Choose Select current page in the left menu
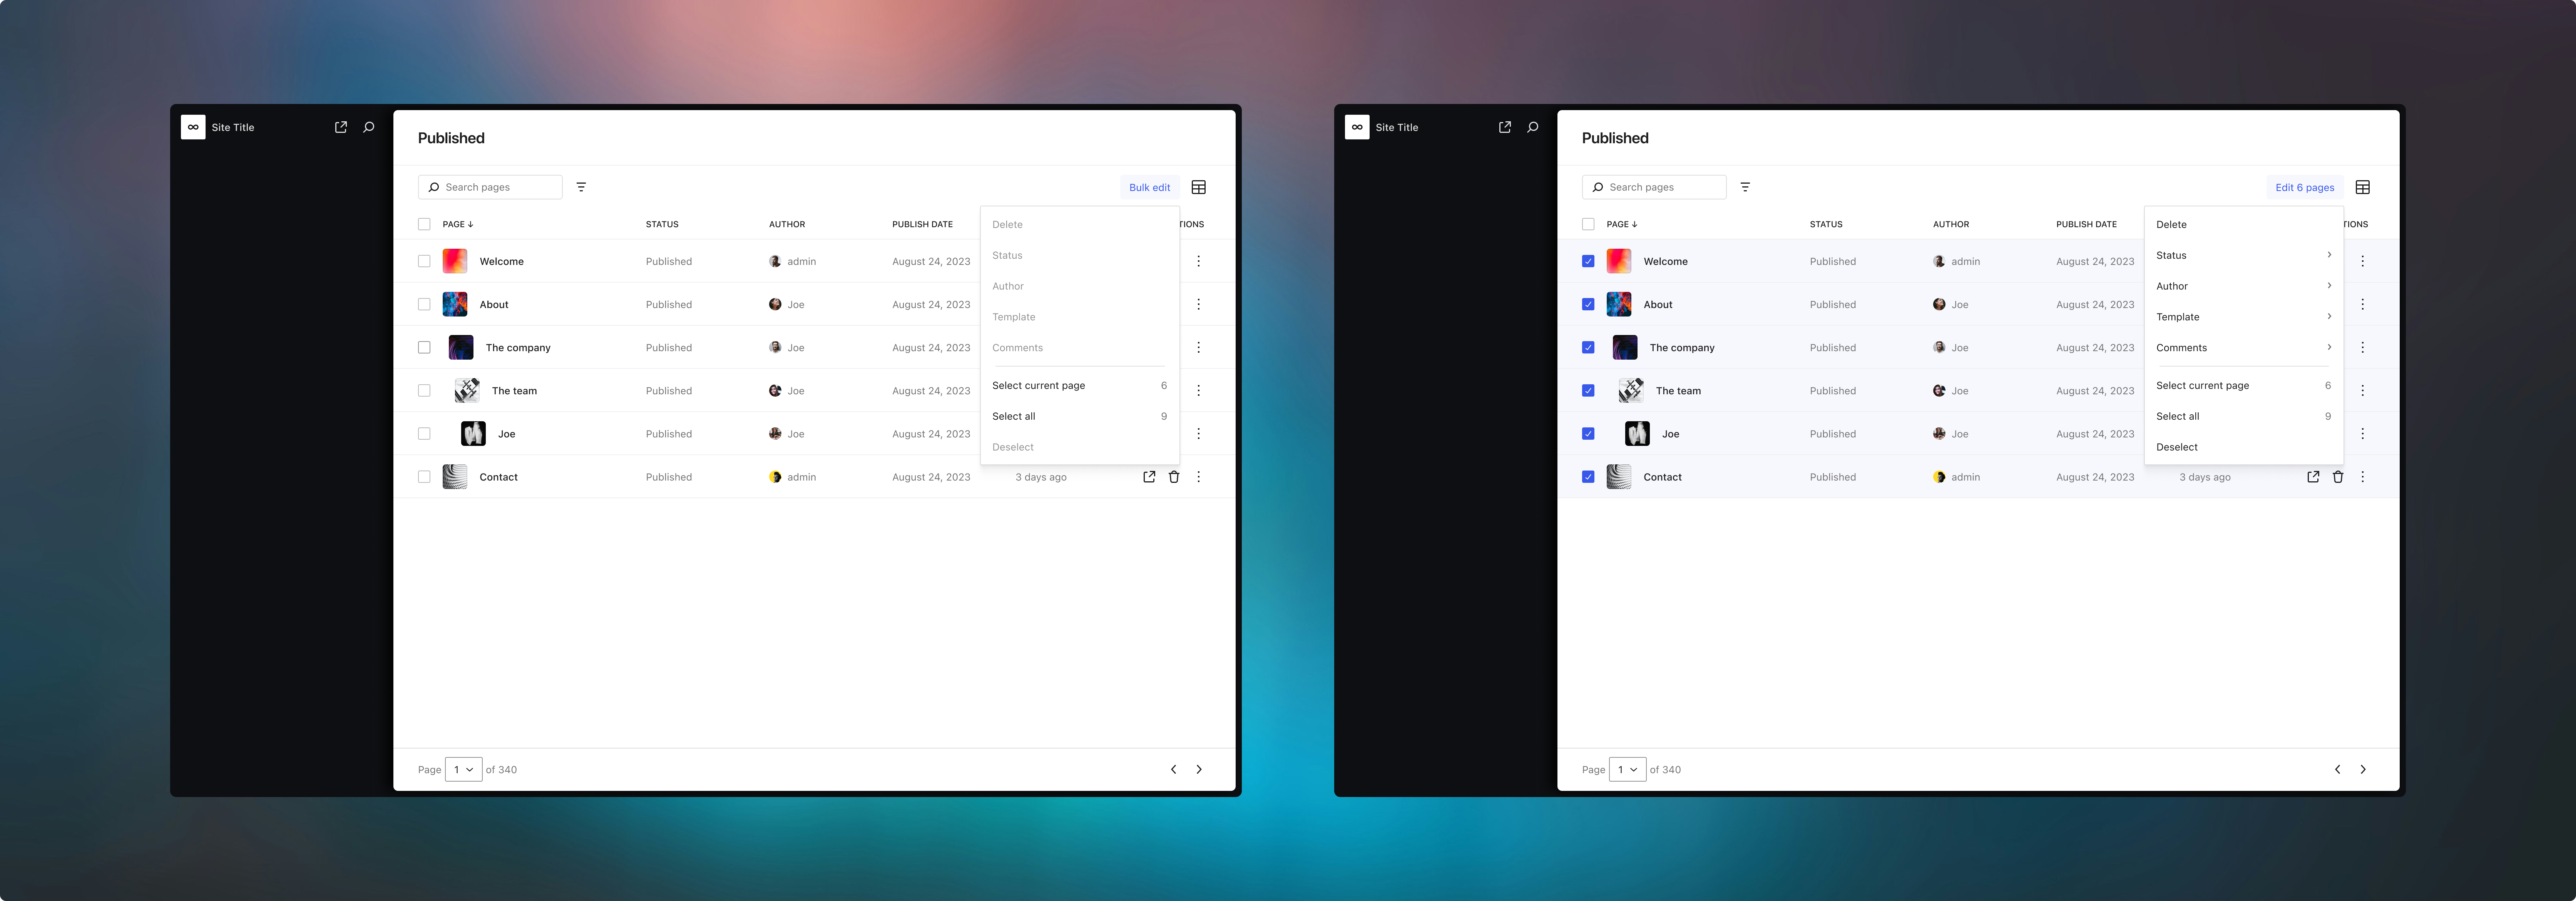Screen dimensions: 2576x901 tap(1038, 385)
